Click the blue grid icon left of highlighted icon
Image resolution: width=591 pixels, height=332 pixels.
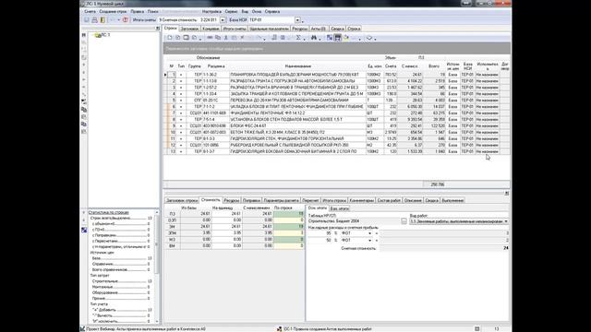330,38
